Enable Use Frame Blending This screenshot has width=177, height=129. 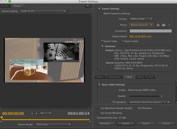[99, 113]
